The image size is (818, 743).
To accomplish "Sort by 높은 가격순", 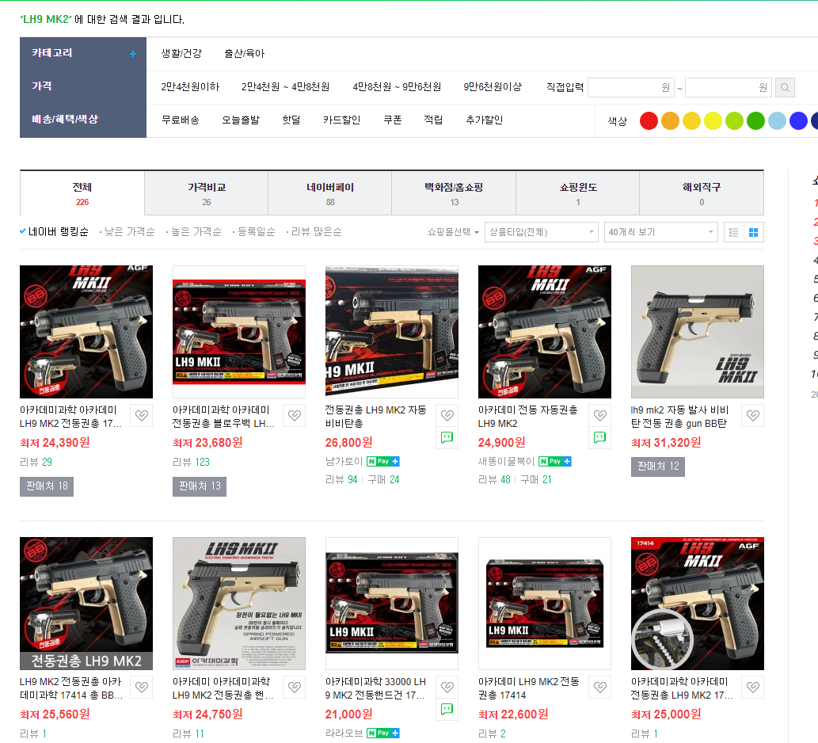I will (196, 231).
